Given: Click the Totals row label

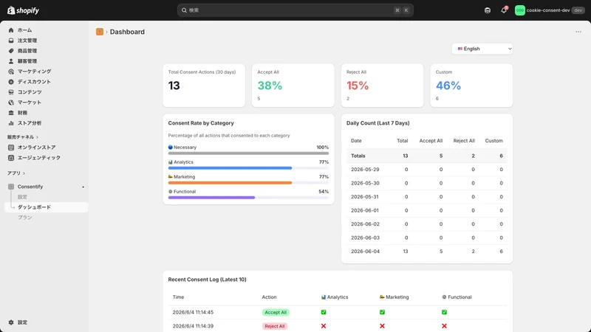Looking at the screenshot, I should coord(358,156).
